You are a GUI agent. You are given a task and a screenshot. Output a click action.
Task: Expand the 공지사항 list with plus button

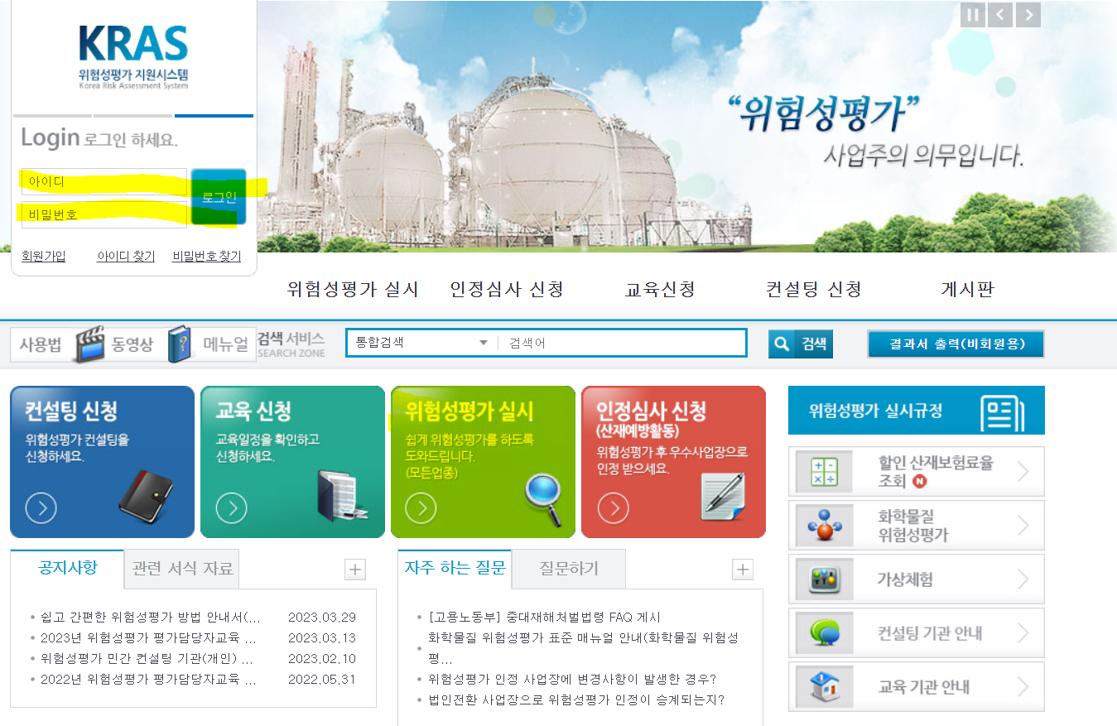click(x=354, y=569)
